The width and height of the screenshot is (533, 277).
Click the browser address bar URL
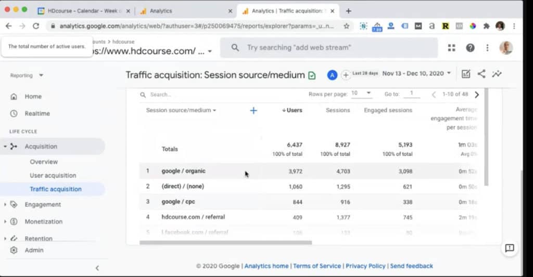[x=196, y=26]
